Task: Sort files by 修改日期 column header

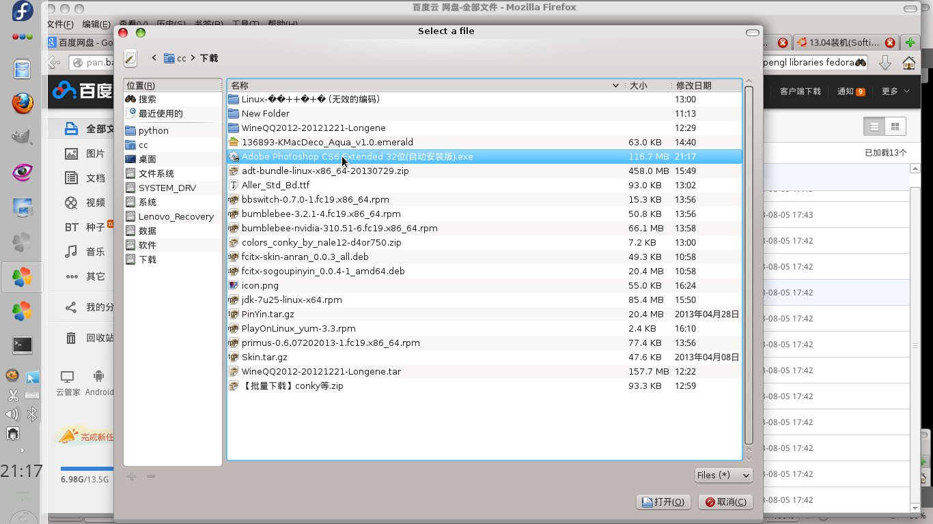Action: pyautogui.click(x=706, y=85)
